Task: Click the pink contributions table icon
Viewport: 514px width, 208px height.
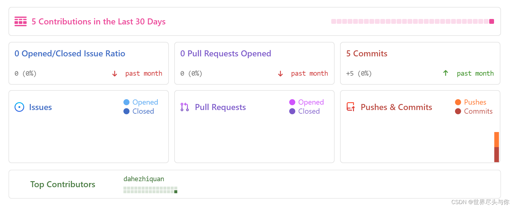Action: click(x=21, y=21)
